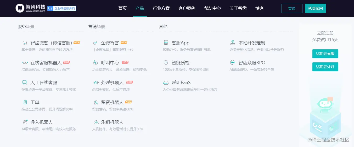The width and height of the screenshot is (354, 147).
Task: Click the 智能质检 shield icon
Action: coord(166,63)
